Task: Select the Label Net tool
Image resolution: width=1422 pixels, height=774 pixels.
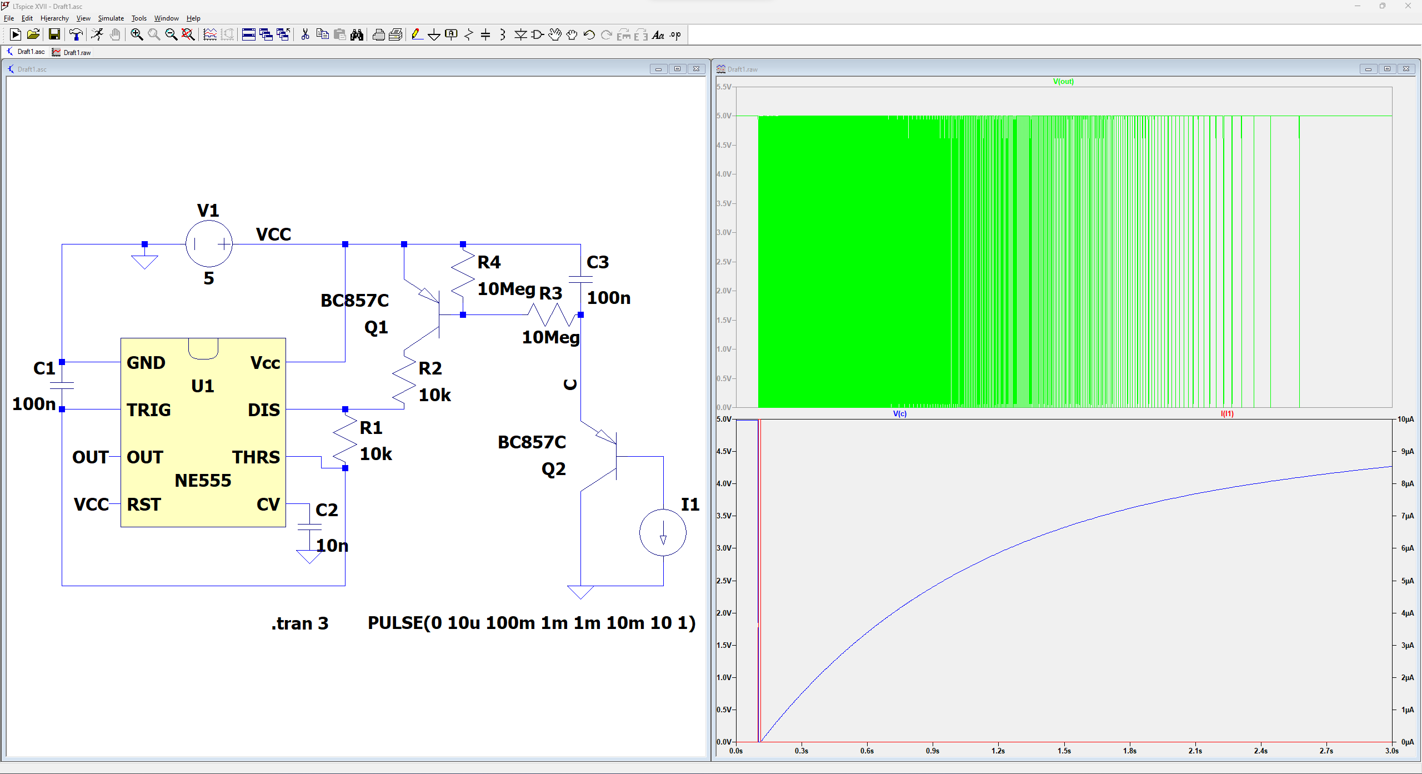Action: point(452,34)
